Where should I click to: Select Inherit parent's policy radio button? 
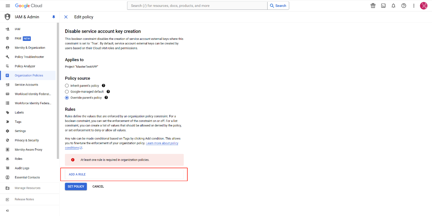pyautogui.click(x=66, y=86)
